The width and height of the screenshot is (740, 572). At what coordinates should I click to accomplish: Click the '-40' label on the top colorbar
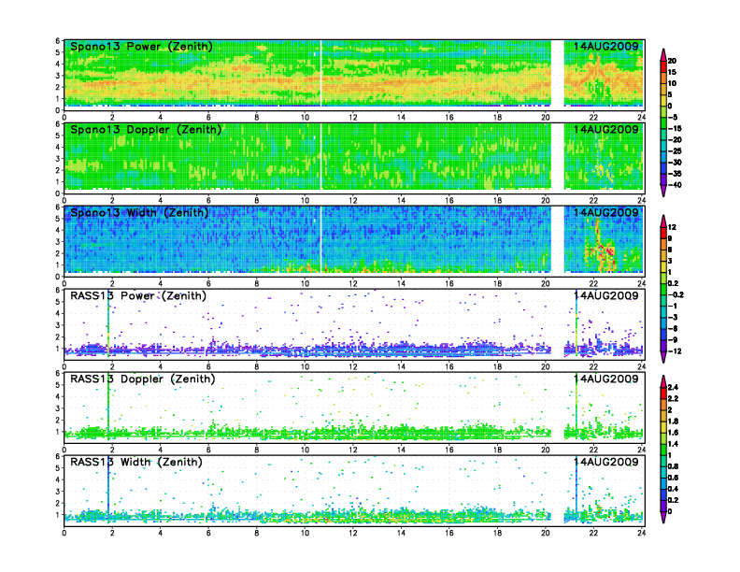[675, 185]
